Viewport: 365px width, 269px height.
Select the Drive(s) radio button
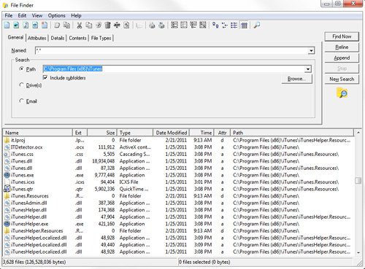click(x=21, y=85)
